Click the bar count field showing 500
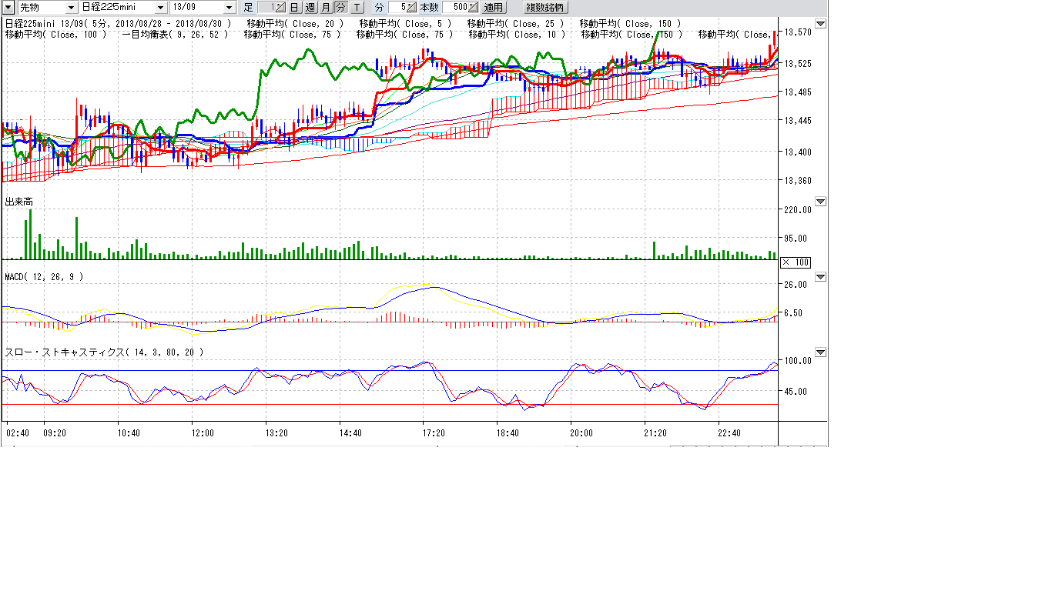This screenshot has height=591, width=1052. coord(454,7)
